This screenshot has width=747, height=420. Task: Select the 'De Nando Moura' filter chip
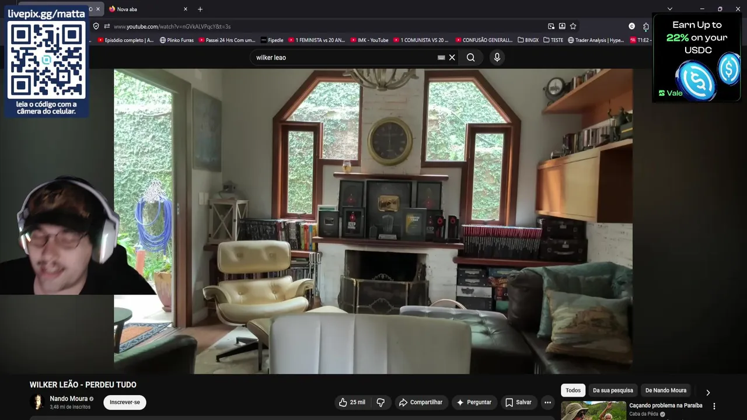point(666,390)
